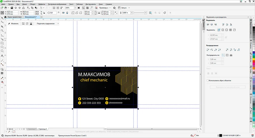The height and width of the screenshot is (138, 255).
Task: Click the Save icon in toolbar
Action: (x=12, y=8)
